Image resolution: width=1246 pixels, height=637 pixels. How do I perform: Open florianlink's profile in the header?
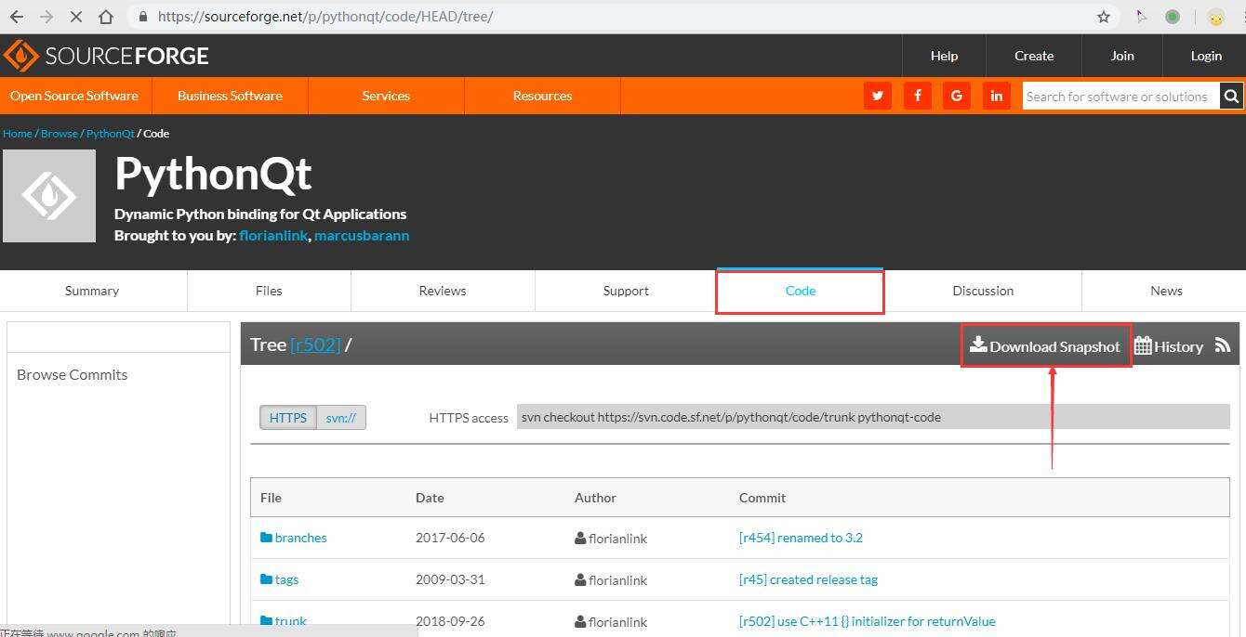pos(273,236)
